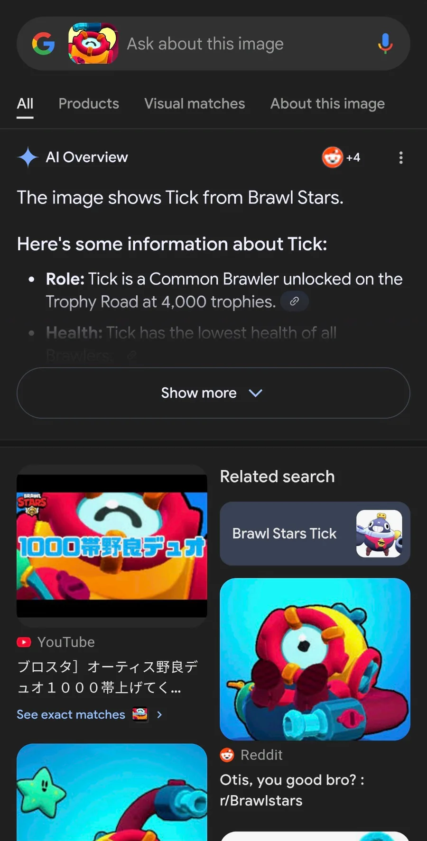Image resolution: width=427 pixels, height=841 pixels.
Task: Click the Reddit source icon below Otis image
Action: coord(227,754)
